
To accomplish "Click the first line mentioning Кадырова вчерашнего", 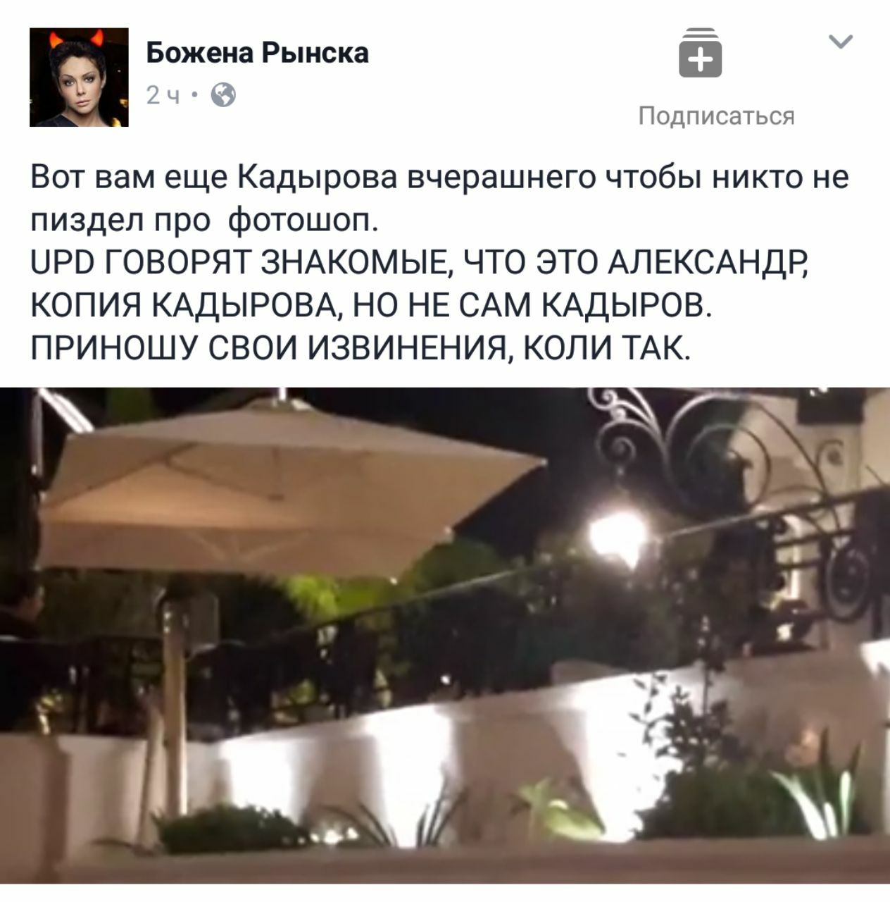I will [439, 177].
